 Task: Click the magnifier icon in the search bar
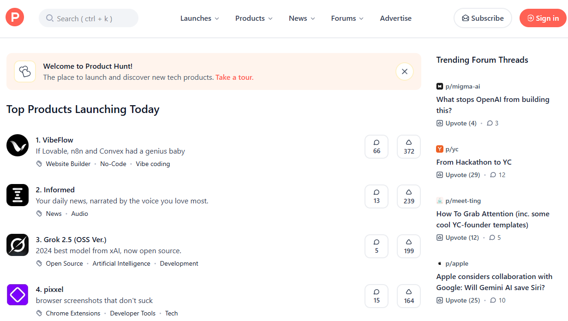[49, 18]
